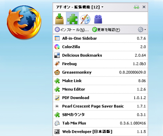Click the Make Link puzzle icon
163x136 pixels.
(57, 81)
